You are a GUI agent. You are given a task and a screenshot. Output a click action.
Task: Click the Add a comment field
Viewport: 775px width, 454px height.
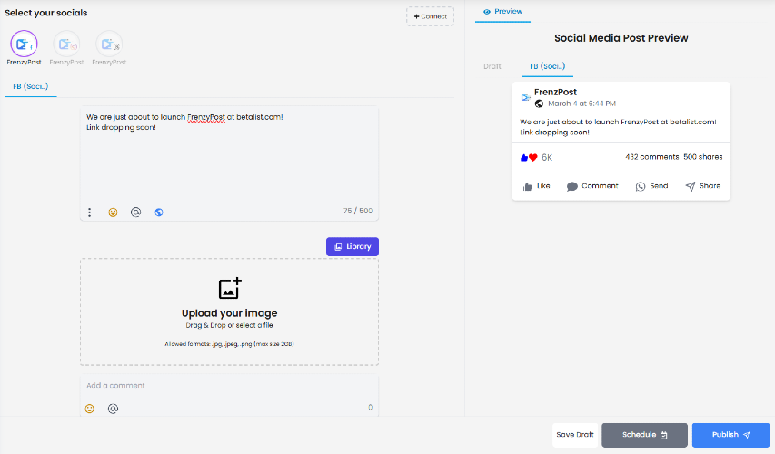click(229, 385)
